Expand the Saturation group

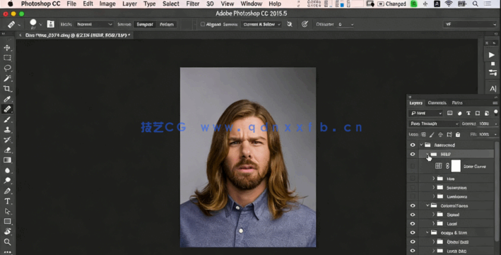(x=434, y=188)
